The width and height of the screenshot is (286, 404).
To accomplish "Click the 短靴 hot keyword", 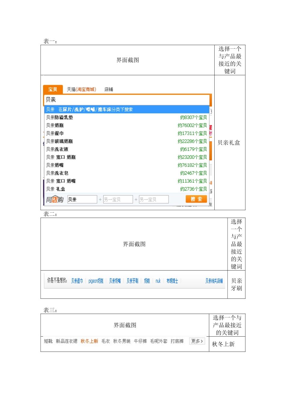I will pos(48,341).
